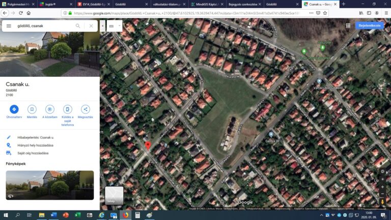This screenshot has height=220, width=391.
Task: Click the Útvonalterv directions icon
Action: (x=14, y=109)
